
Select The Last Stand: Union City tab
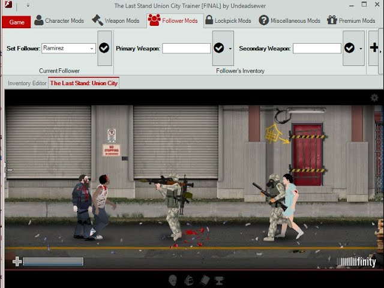[84, 83]
